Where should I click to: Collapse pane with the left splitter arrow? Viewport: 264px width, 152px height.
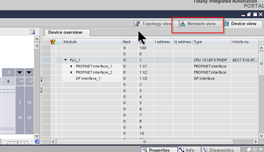point(41,81)
